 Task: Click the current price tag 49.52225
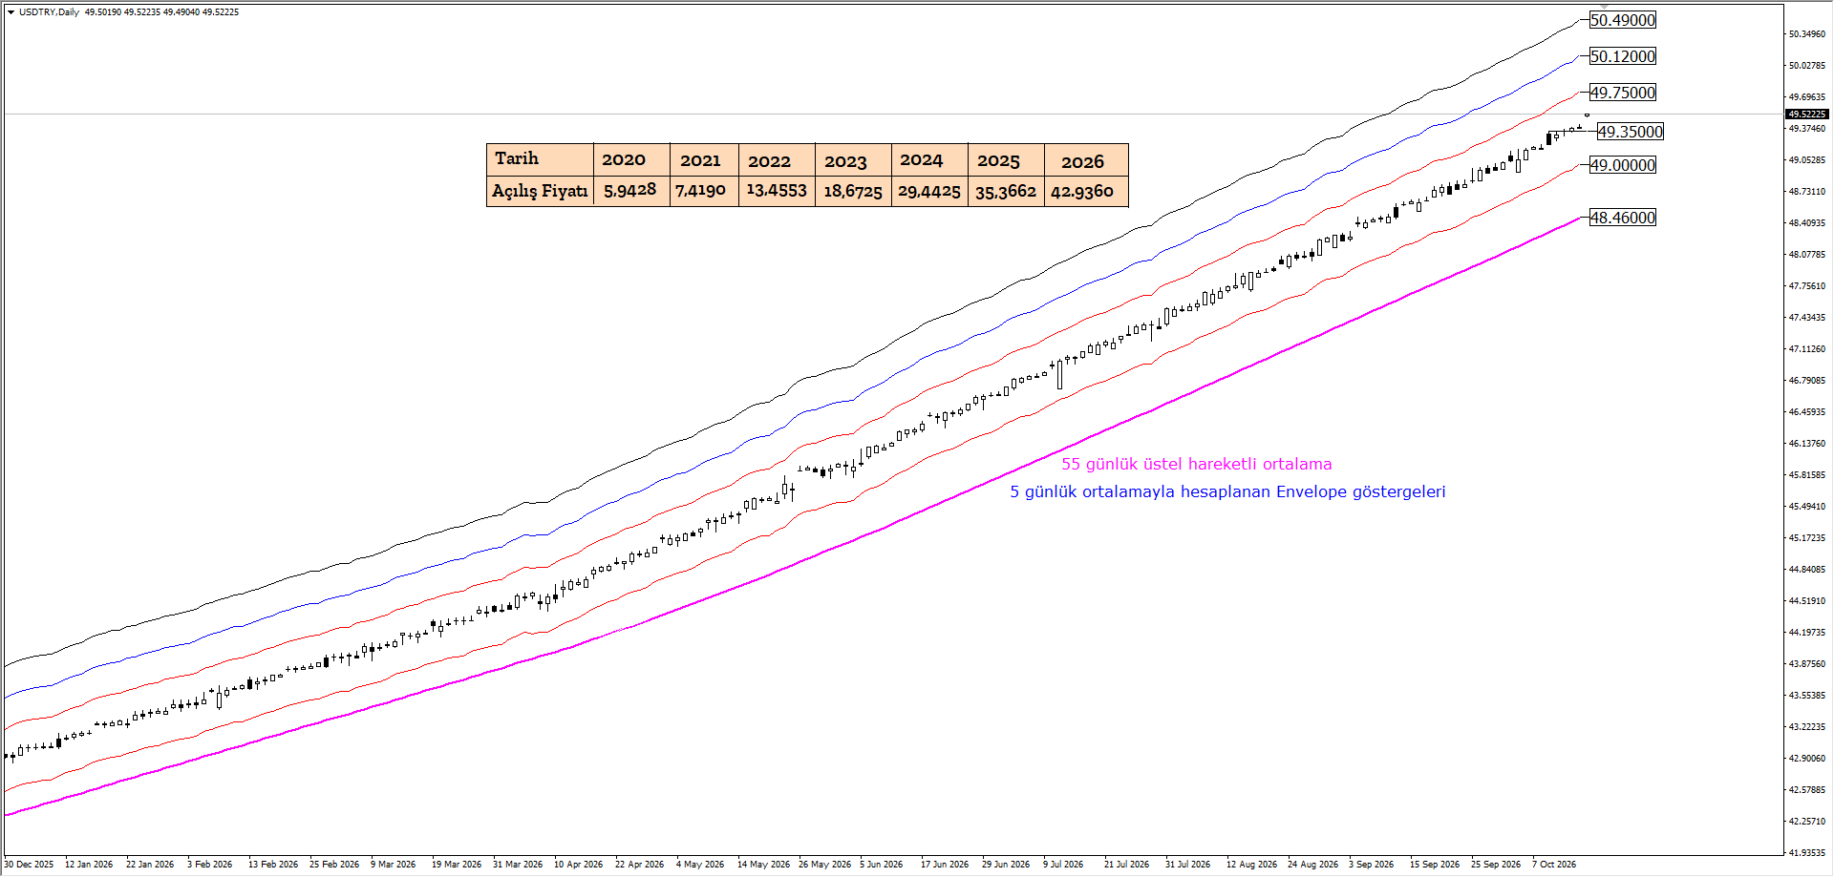click(x=1807, y=114)
